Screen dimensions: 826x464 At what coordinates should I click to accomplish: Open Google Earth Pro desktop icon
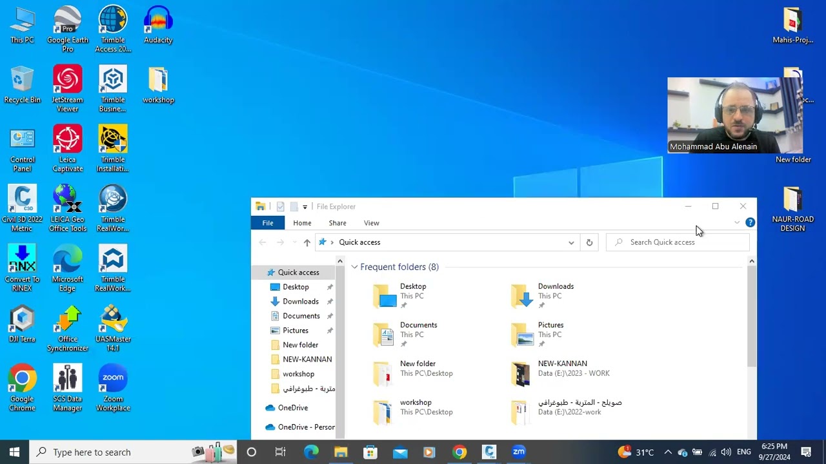pyautogui.click(x=68, y=29)
